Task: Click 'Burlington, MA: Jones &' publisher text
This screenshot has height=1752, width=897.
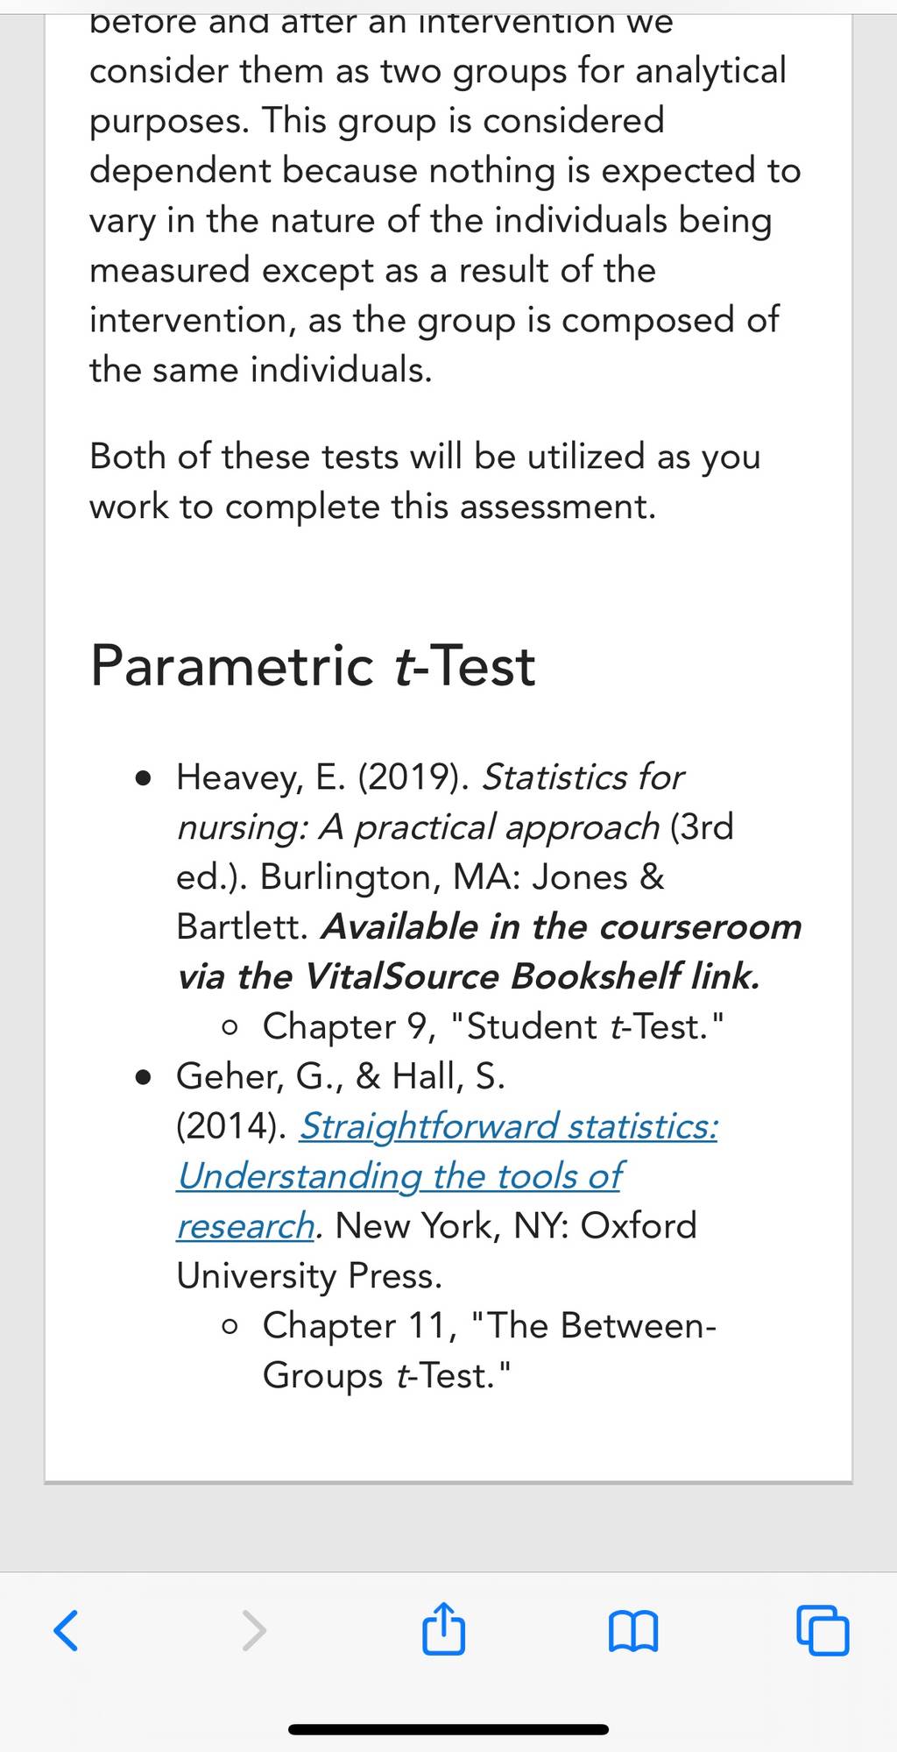Action: (x=463, y=877)
